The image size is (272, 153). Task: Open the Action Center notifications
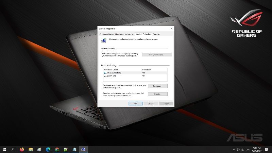[x=266, y=150]
